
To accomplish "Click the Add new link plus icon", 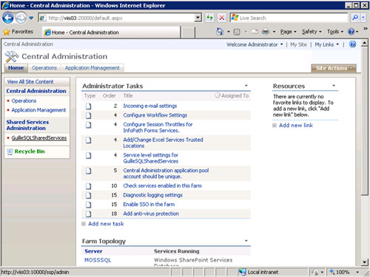I will (x=275, y=126).
